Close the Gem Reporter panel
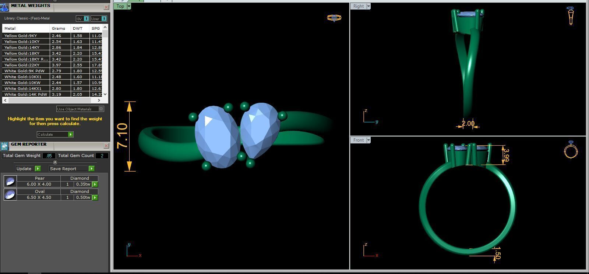The image size is (589, 274). [106, 146]
